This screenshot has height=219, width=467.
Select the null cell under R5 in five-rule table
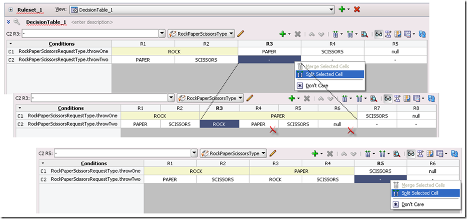395,52
